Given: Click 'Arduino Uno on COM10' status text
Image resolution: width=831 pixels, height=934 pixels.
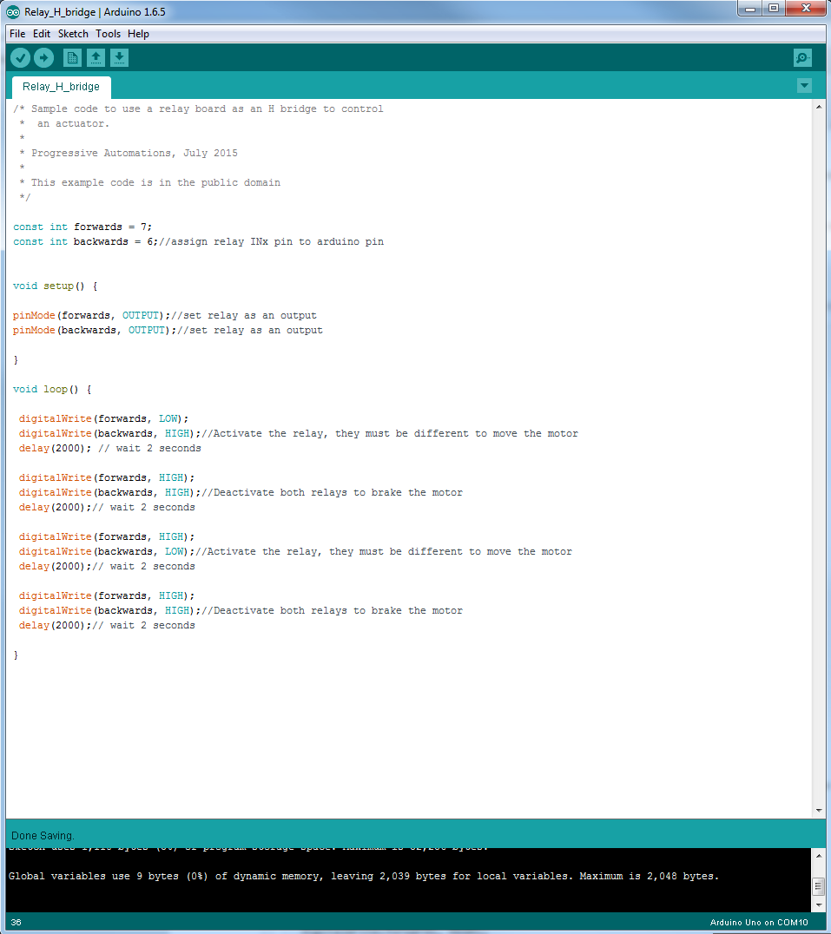Looking at the screenshot, I should [x=759, y=922].
